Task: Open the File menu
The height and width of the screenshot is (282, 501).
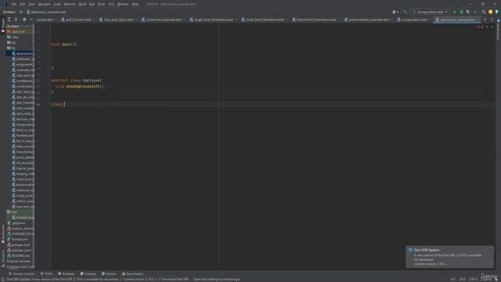Action: (14, 4)
